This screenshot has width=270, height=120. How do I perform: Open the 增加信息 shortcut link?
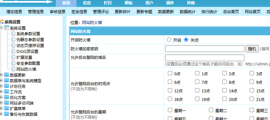tap(14, 12)
